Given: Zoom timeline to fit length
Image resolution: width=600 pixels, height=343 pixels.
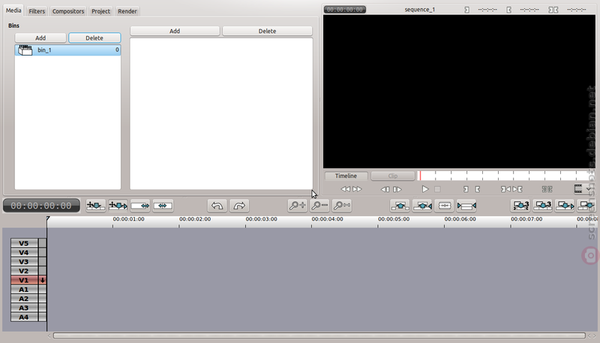Looking at the screenshot, I should (x=342, y=206).
